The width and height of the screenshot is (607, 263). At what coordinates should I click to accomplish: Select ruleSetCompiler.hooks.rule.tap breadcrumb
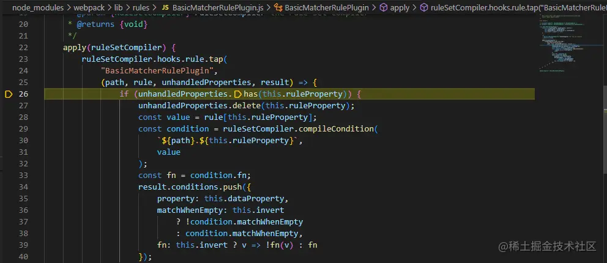(518, 7)
